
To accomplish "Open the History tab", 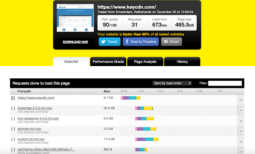I will tap(182, 62).
